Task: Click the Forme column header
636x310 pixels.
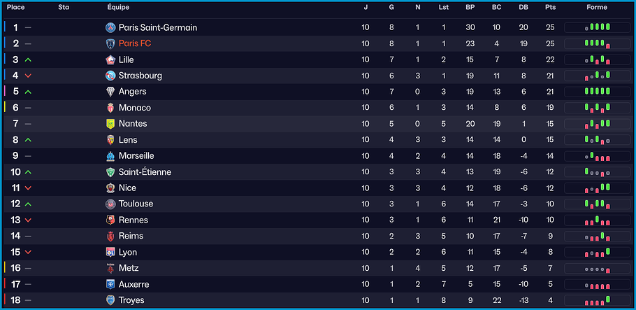Action: pyautogui.click(x=597, y=7)
